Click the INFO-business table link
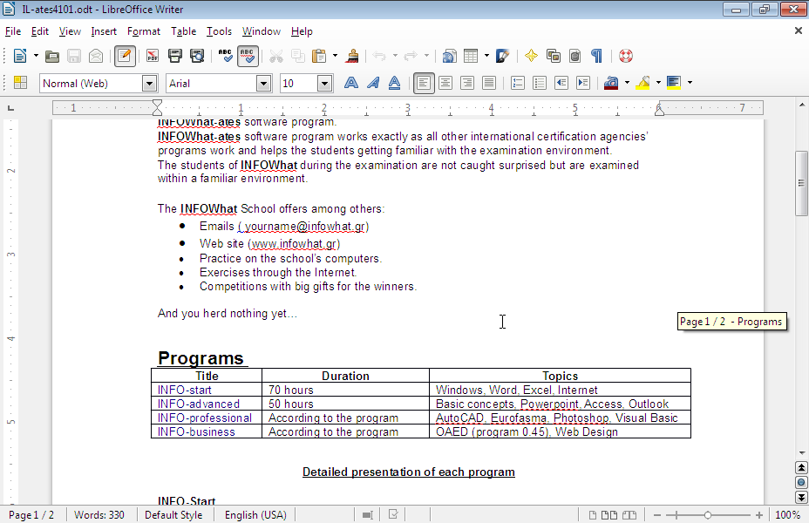Image resolution: width=809 pixels, height=523 pixels. pos(196,431)
